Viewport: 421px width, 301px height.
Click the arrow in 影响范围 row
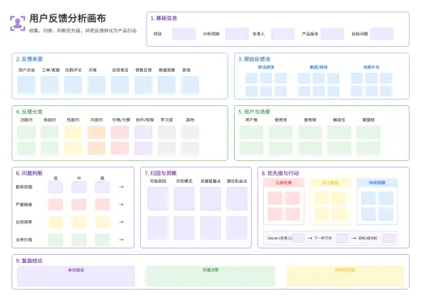(121, 187)
